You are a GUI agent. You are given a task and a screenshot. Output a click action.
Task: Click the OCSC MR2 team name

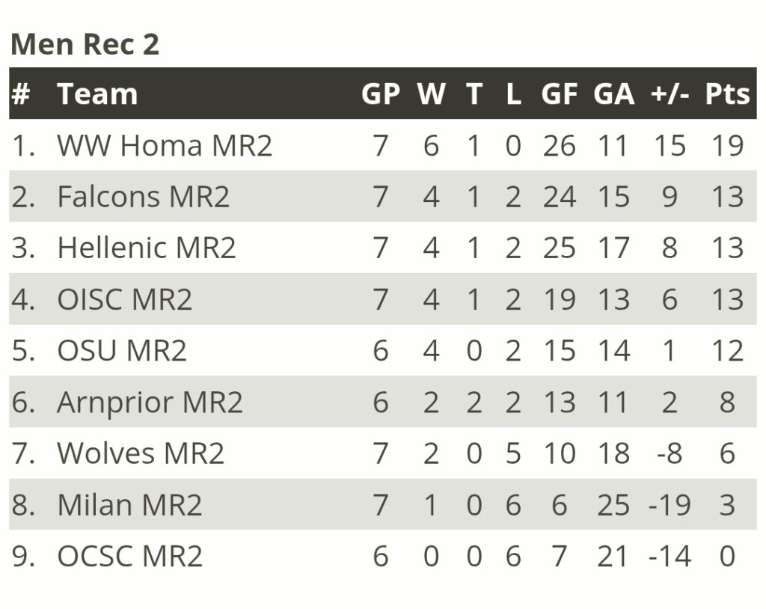point(129,556)
